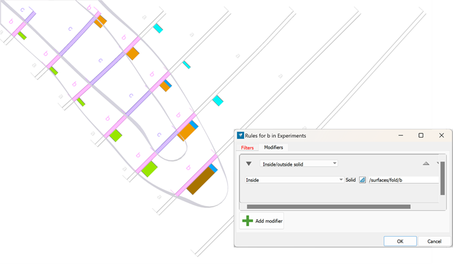453x264 pixels.
Task: Cancel the Rules dialog
Action: point(434,241)
